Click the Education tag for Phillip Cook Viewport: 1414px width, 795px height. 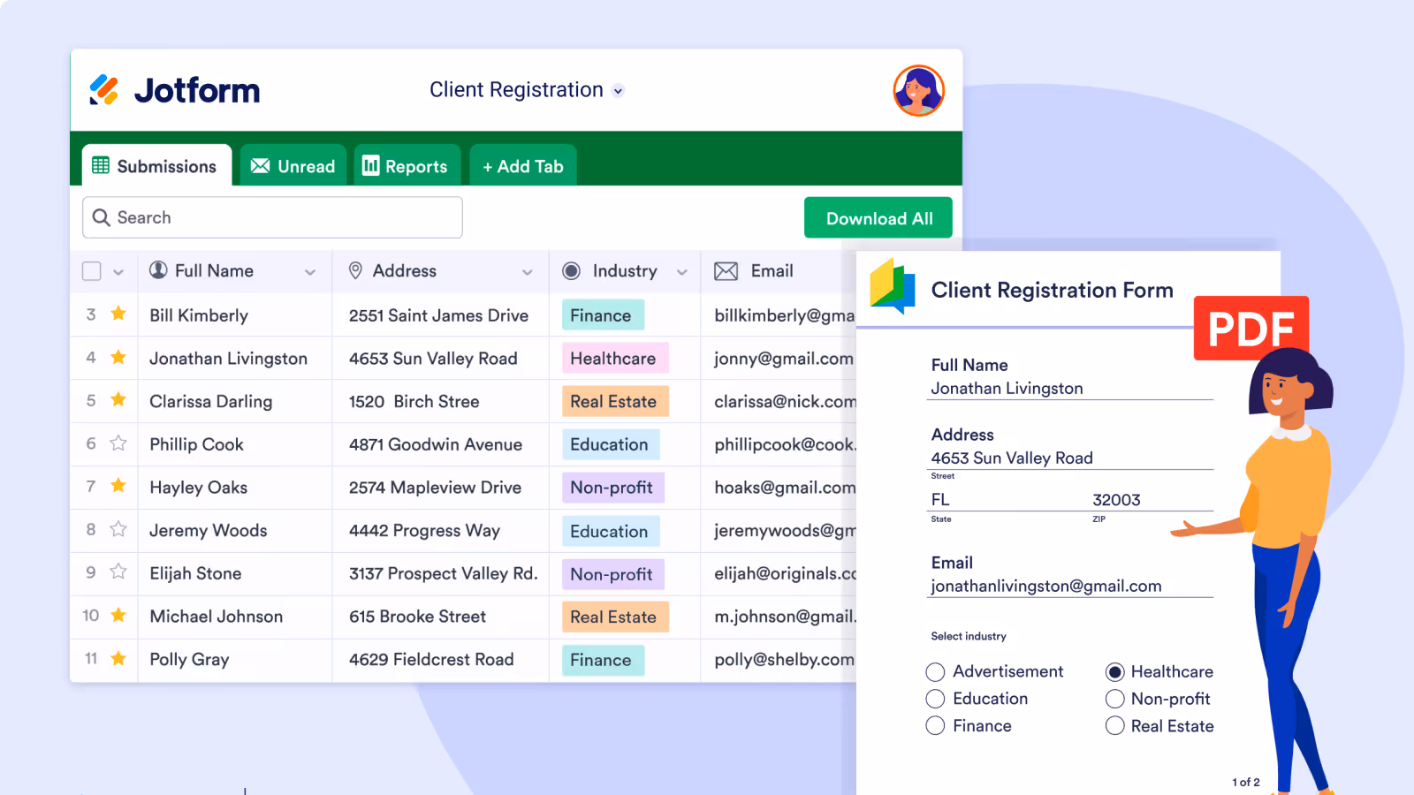[x=611, y=444]
